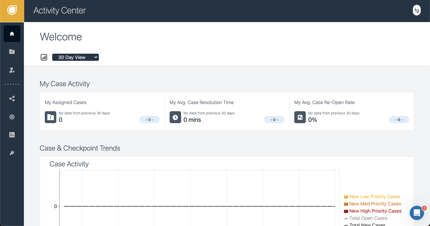Viewport: 430px width, 226px height.
Task: Select the processor chip sidebar icon
Action: pos(12,117)
